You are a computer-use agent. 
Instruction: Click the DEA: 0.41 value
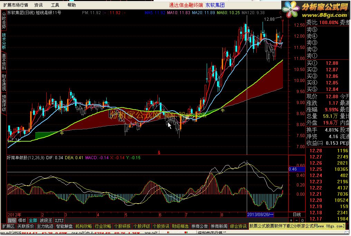[x=74, y=158]
